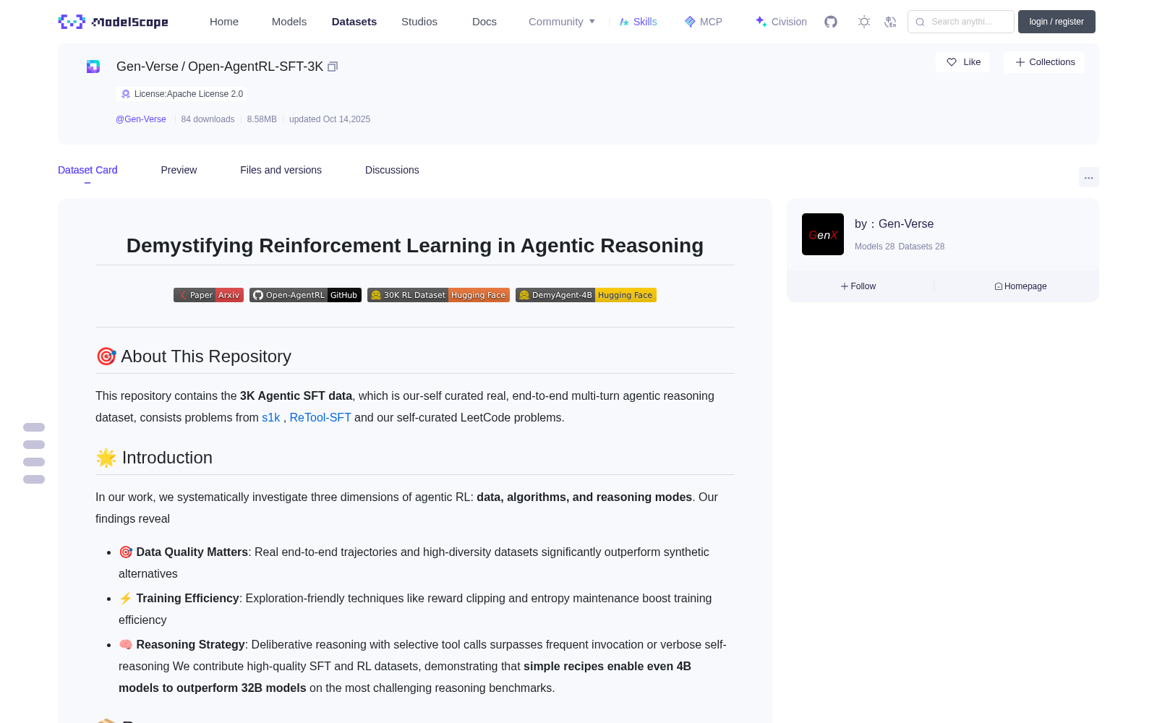Screen dimensions: 1157x723
Task: Switch to the Preview tab
Action: pyautogui.click(x=179, y=170)
